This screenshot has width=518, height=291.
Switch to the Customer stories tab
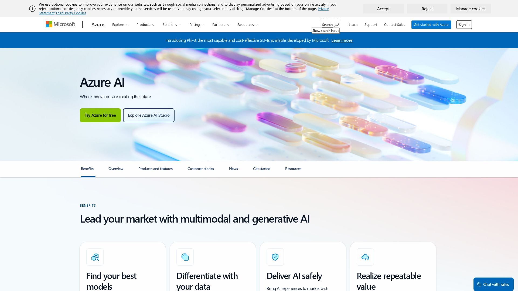point(200,169)
